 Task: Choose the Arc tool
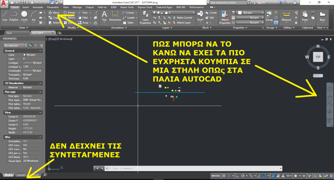click(x=34, y=16)
